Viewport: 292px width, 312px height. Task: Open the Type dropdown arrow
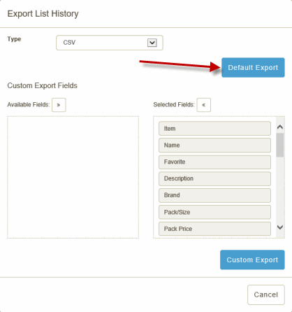point(152,43)
